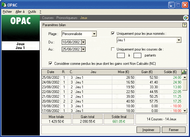
Task: Open the 'Au' end date picker arrow
Action: pyautogui.click(x=83, y=49)
